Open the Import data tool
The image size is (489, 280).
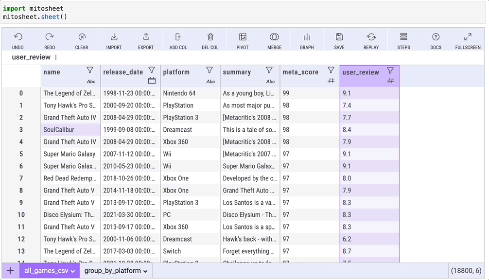tap(114, 37)
